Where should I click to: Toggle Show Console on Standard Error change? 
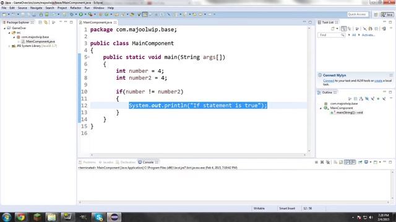353,162
